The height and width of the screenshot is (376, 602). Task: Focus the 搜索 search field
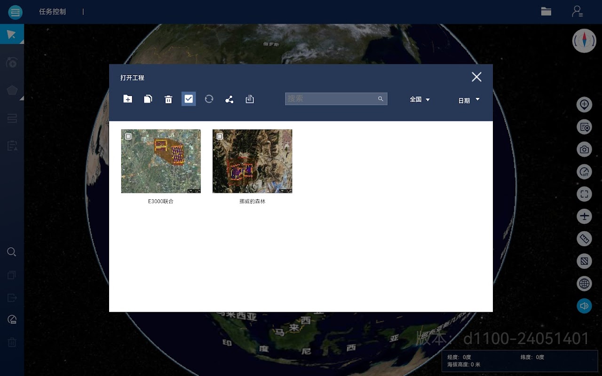(336, 99)
